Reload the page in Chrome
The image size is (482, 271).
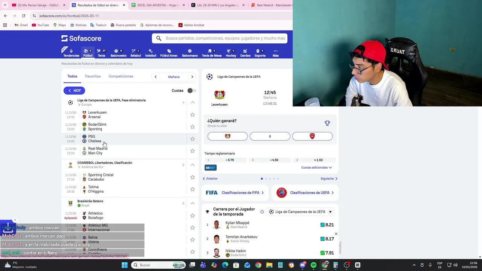(23, 16)
